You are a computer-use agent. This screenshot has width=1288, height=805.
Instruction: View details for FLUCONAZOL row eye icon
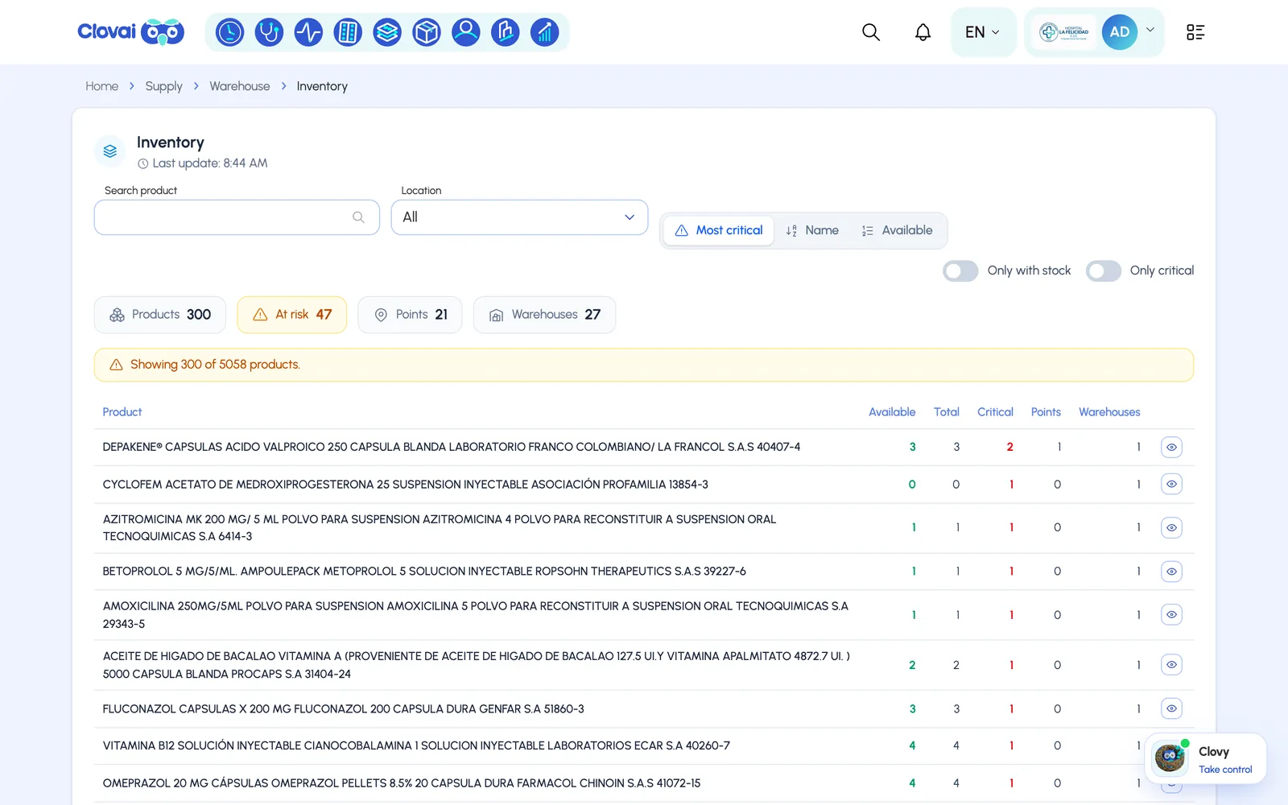(x=1171, y=708)
